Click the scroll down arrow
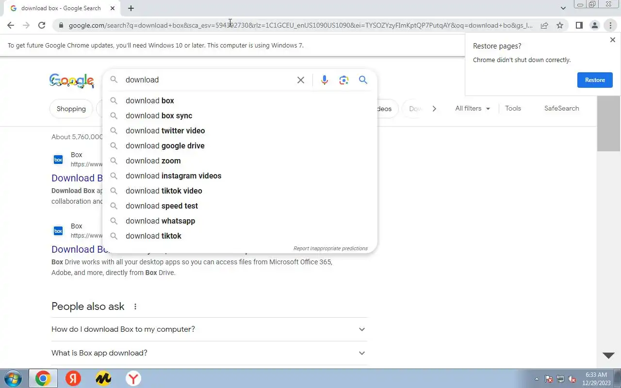Screen dimensions: 621x388 (608, 356)
